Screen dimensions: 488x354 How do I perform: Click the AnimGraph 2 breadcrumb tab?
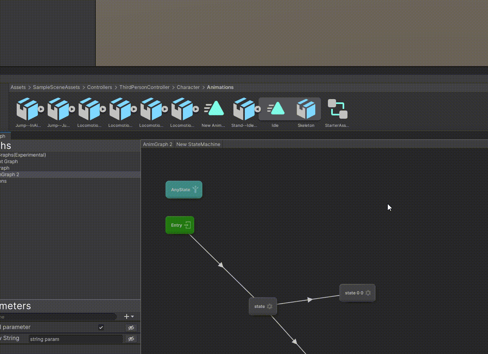point(158,144)
